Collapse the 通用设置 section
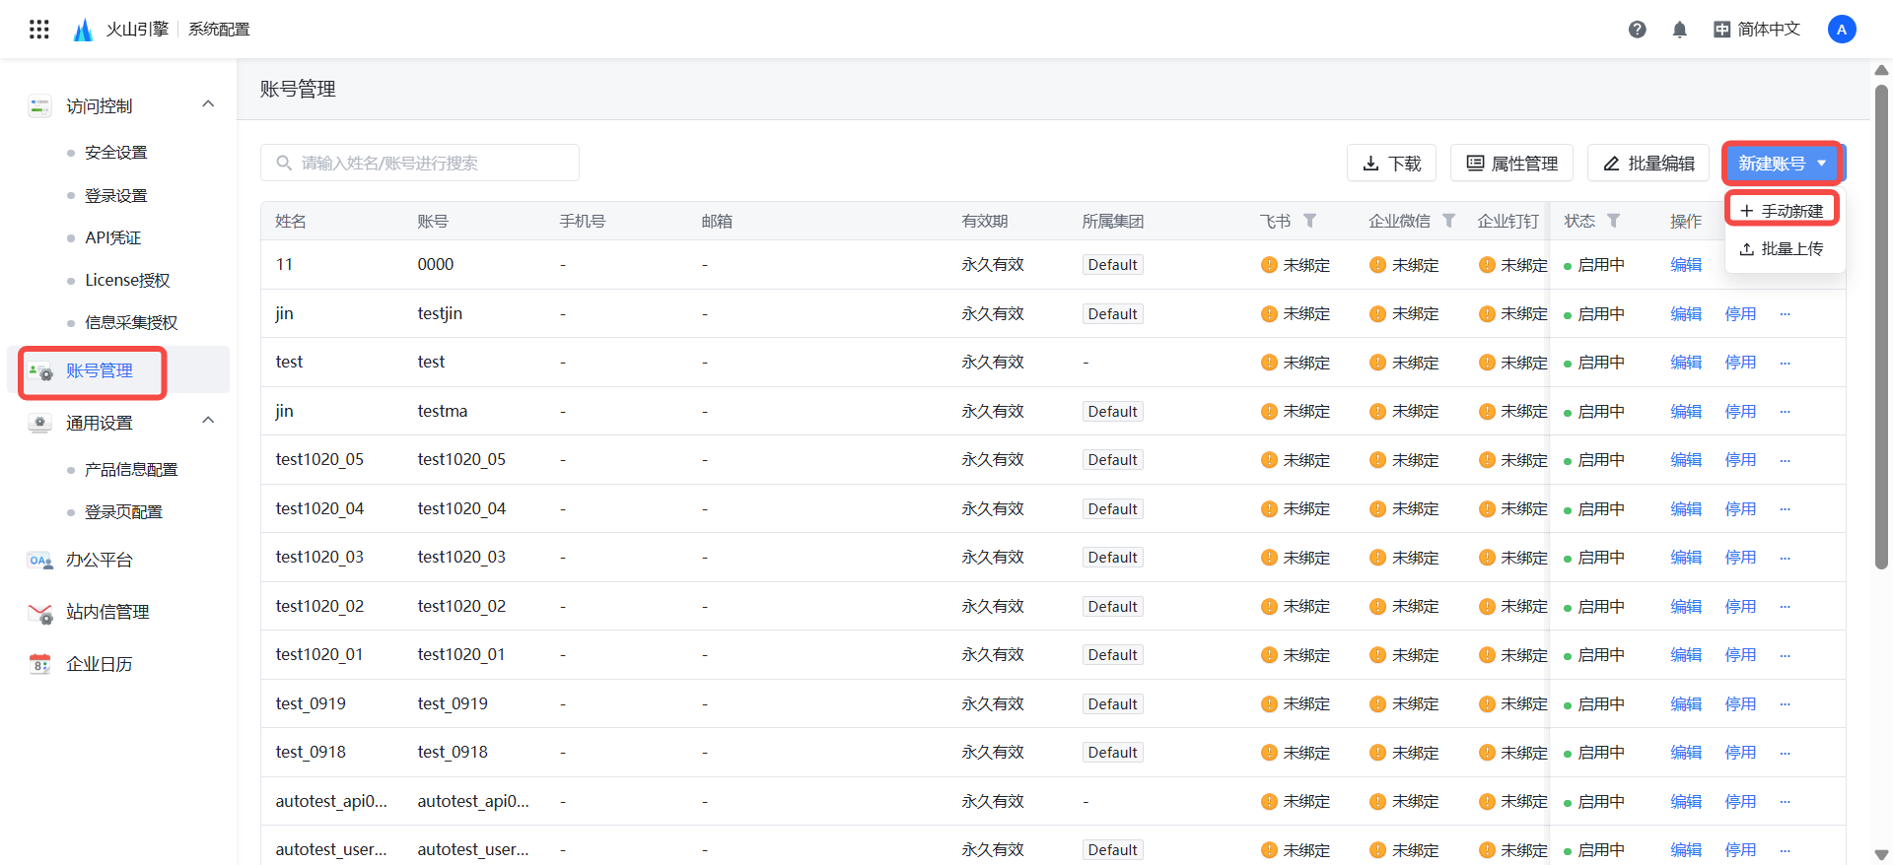Viewport: 1893px width, 865px height. click(208, 421)
